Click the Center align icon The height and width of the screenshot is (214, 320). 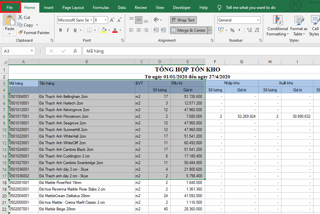click(x=138, y=30)
